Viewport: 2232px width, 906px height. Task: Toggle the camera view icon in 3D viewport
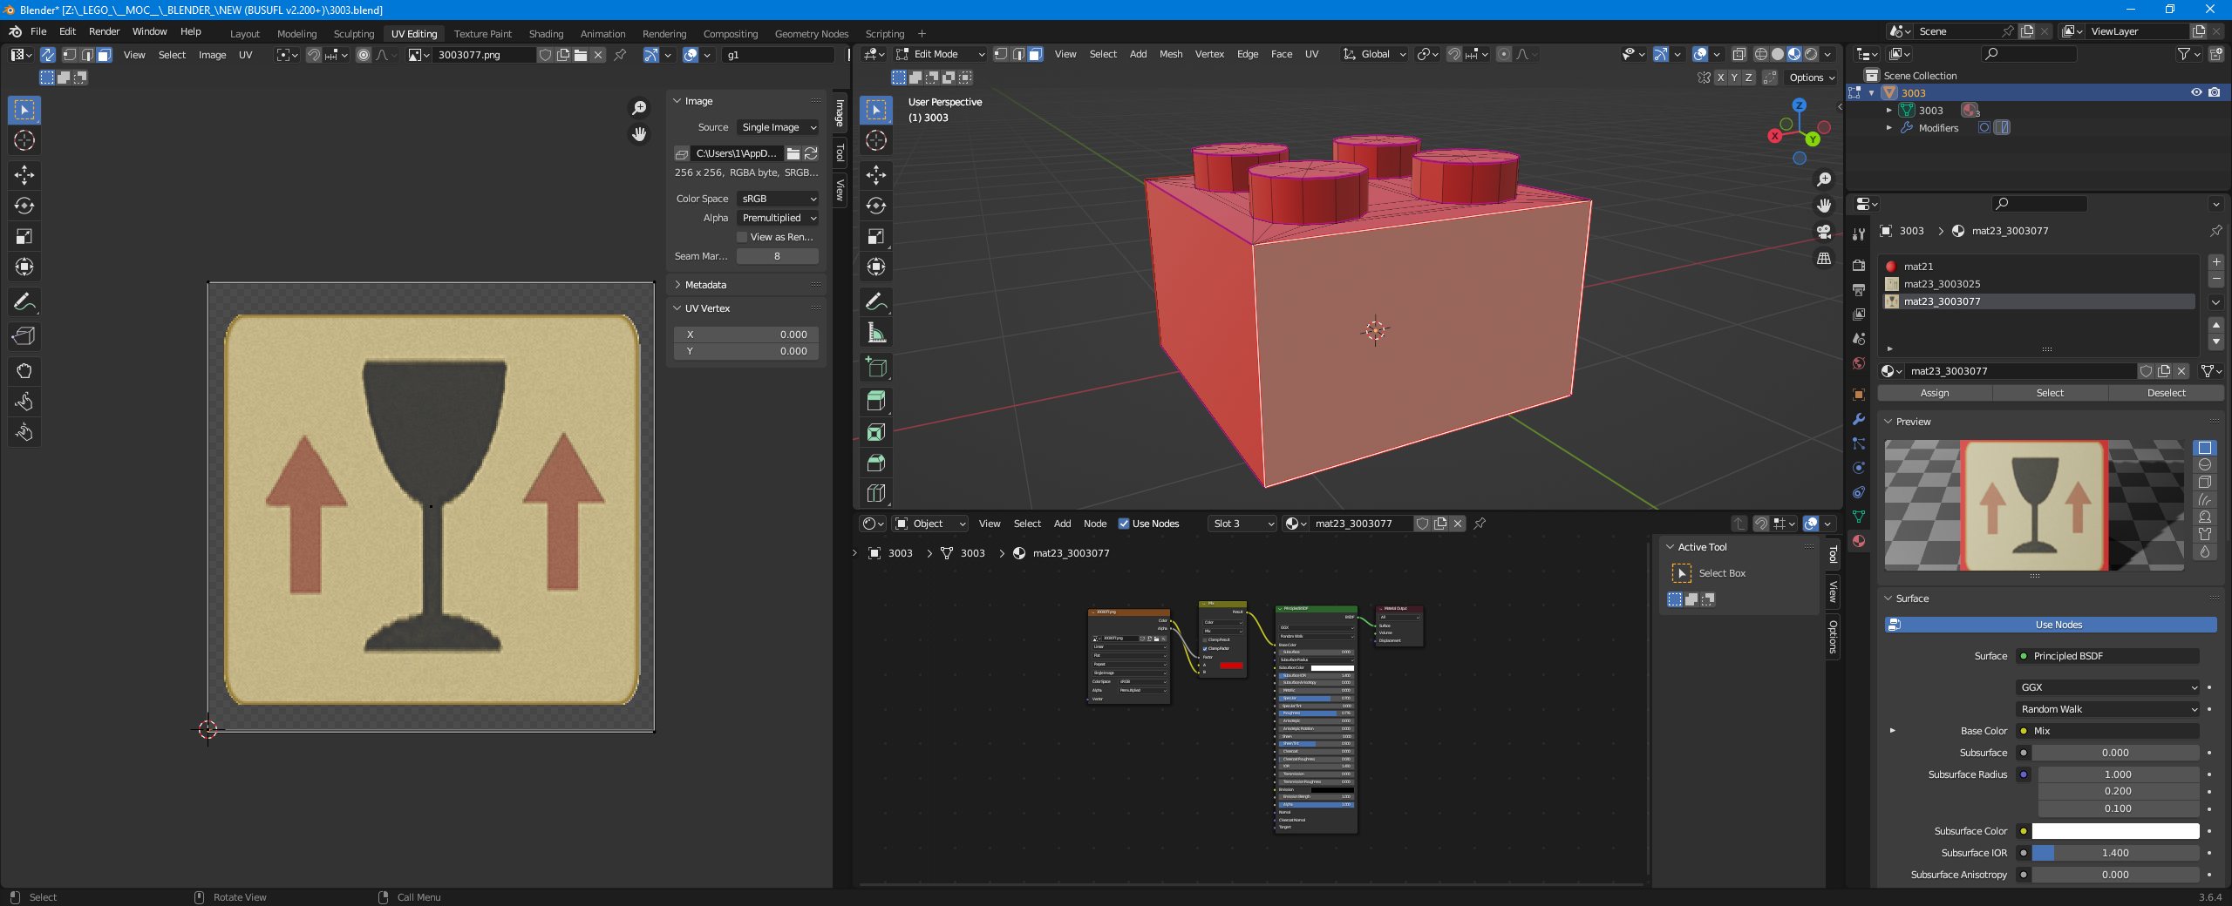pyautogui.click(x=1824, y=232)
